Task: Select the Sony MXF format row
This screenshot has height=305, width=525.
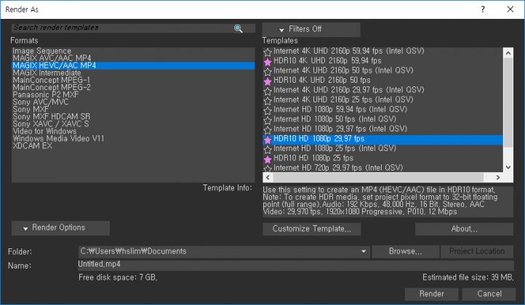Action: (133, 110)
